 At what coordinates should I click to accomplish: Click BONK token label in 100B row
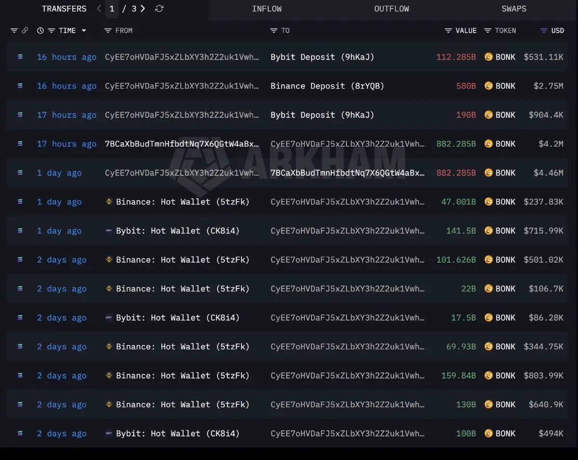(505, 434)
